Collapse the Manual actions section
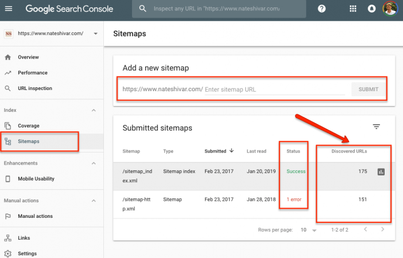The image size is (403, 258). tap(94, 201)
